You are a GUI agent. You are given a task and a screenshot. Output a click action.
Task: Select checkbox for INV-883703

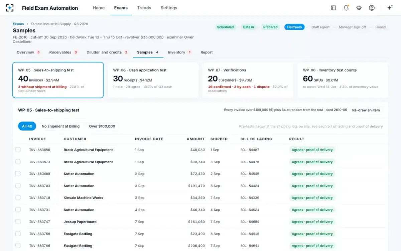click(x=18, y=186)
